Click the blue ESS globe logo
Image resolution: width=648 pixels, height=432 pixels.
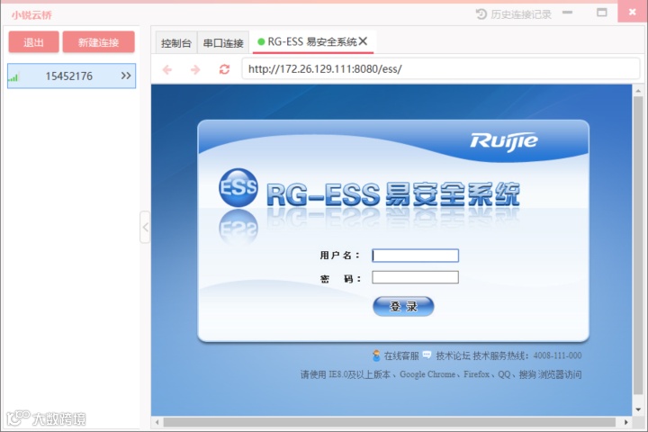[238, 188]
